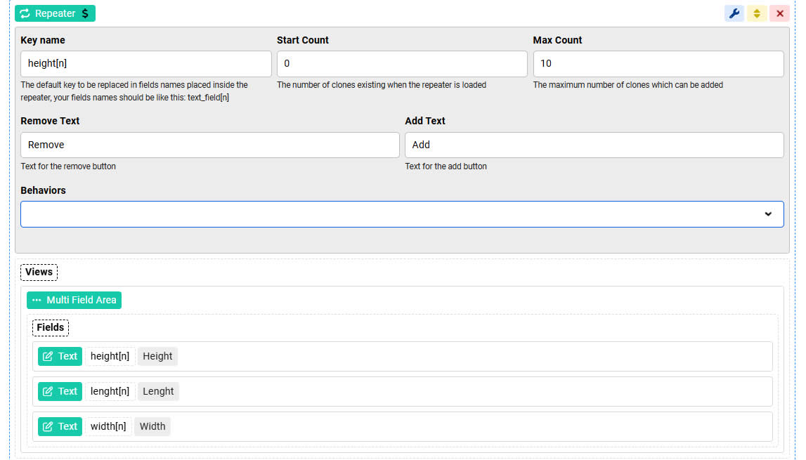Click the Text badge for lenght[n] field
Image resolution: width=806 pixels, height=460 pixels.
tap(60, 392)
